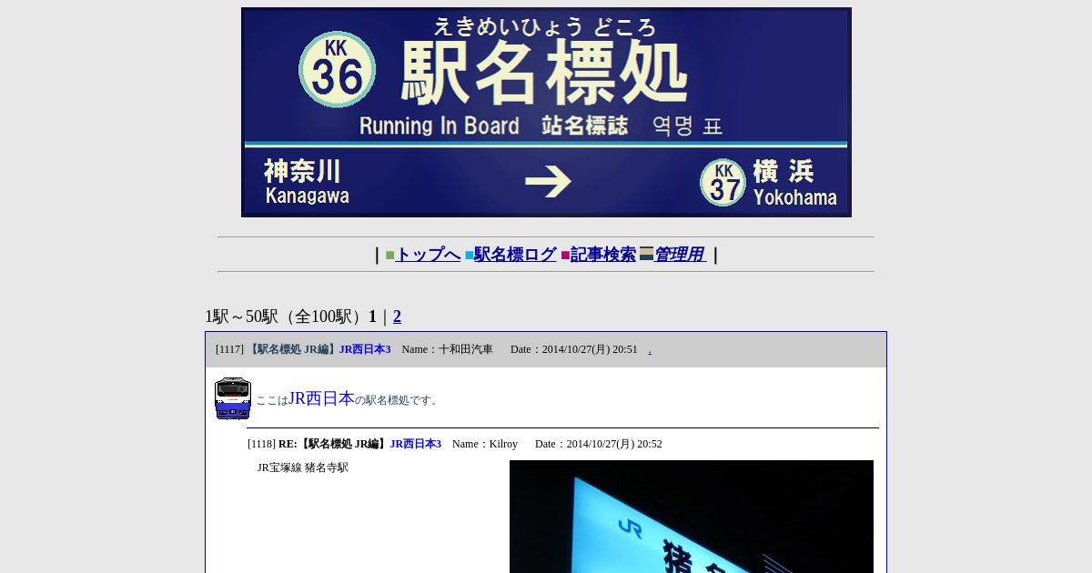Click the green square before トップへ
This screenshot has height=573, width=1092.
(389, 256)
